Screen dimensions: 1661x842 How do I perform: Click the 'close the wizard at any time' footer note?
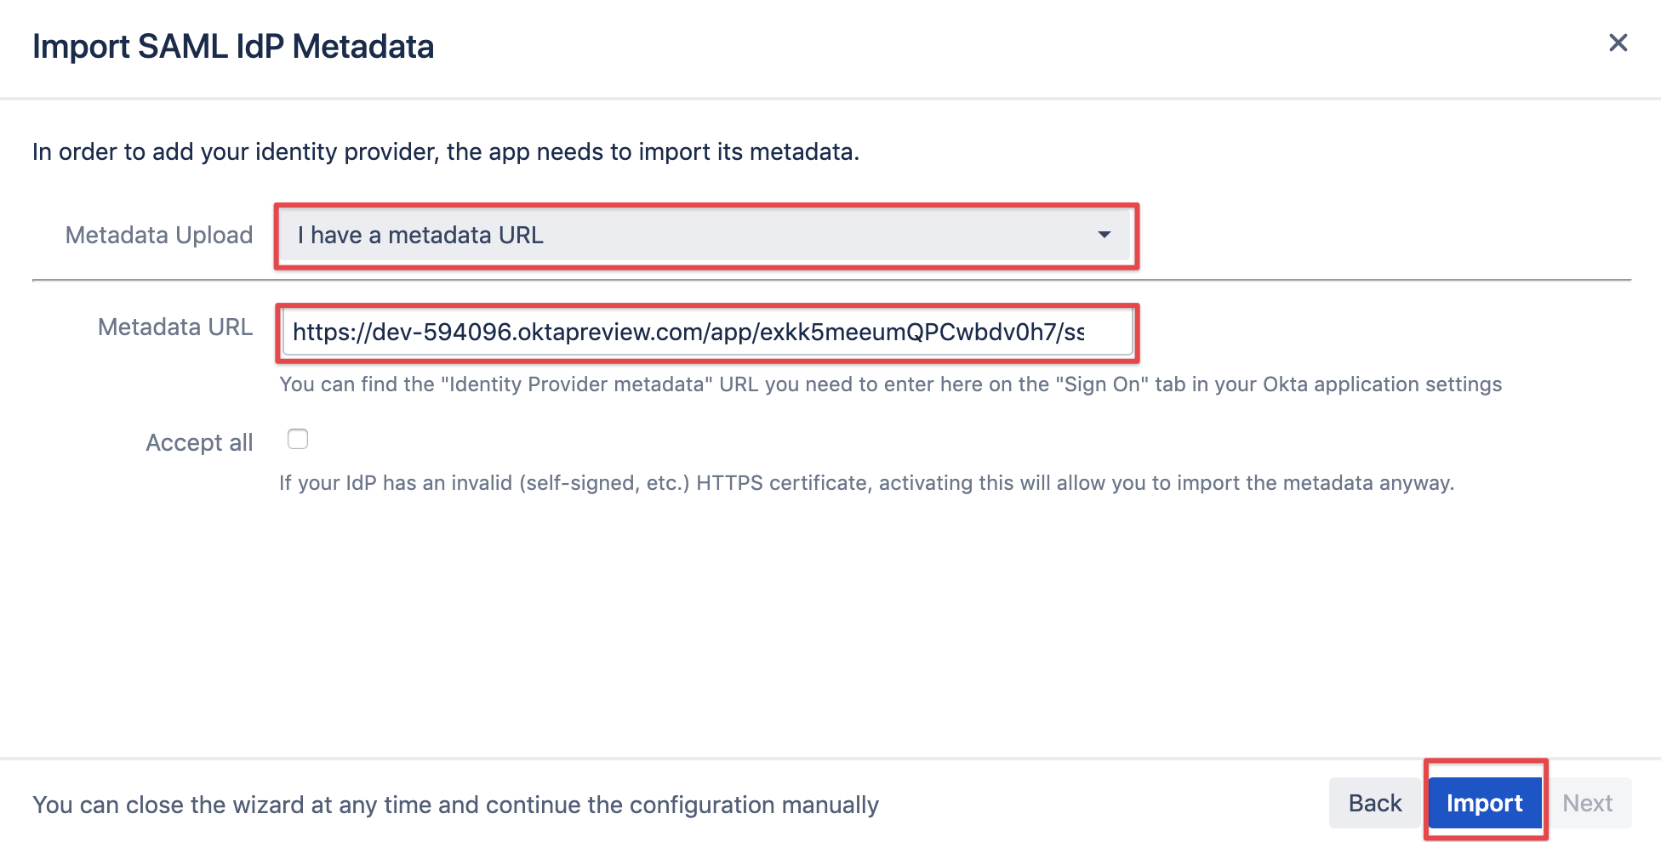(455, 805)
